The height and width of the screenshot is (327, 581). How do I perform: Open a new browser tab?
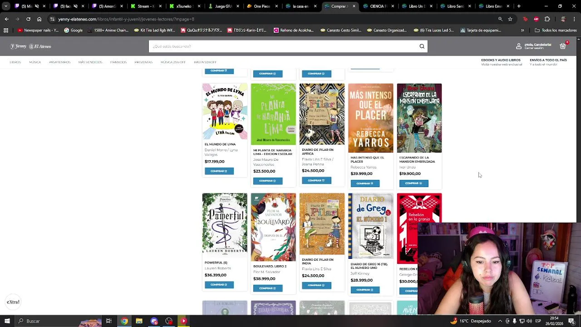click(x=519, y=6)
